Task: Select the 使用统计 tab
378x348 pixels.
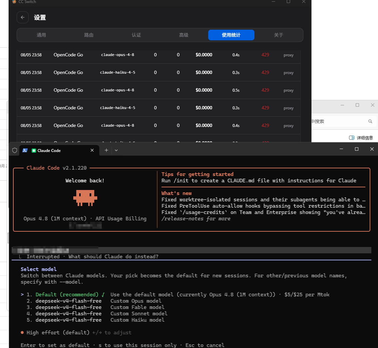Action: pyautogui.click(x=231, y=35)
